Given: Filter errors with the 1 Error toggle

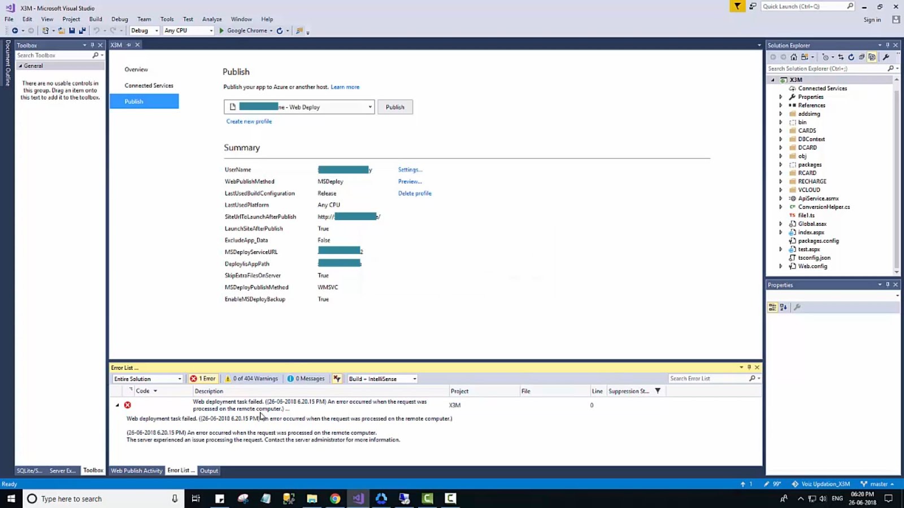Looking at the screenshot, I should pyautogui.click(x=203, y=378).
